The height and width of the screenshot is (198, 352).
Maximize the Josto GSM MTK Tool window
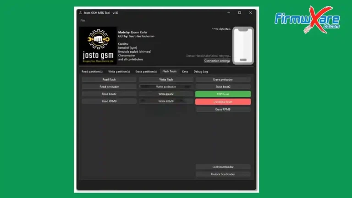240,13
